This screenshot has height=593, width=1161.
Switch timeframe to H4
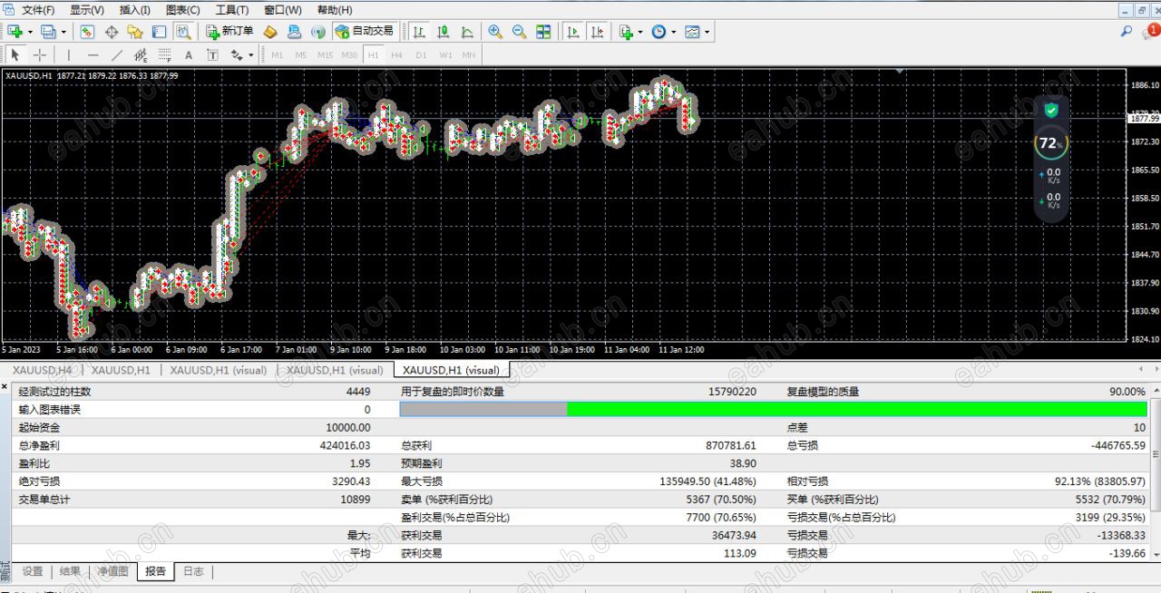click(x=396, y=54)
